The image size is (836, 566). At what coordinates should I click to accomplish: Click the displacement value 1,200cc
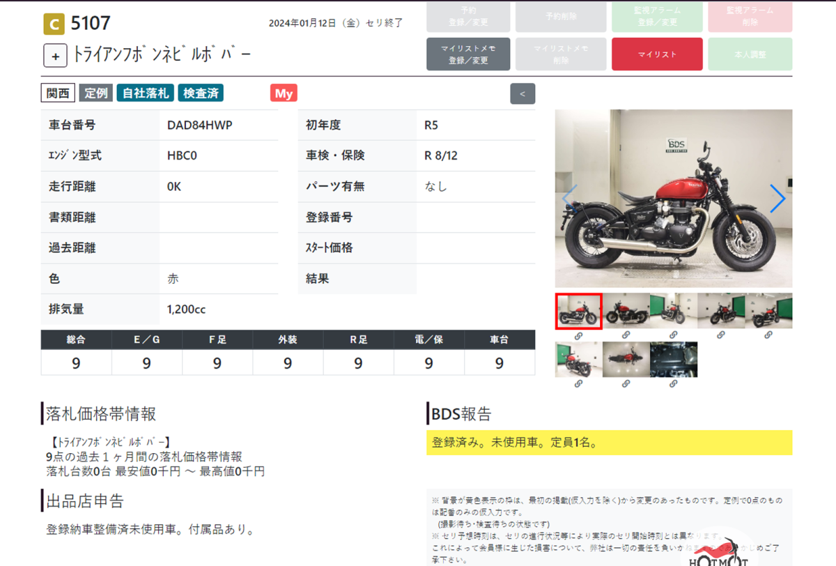187,309
